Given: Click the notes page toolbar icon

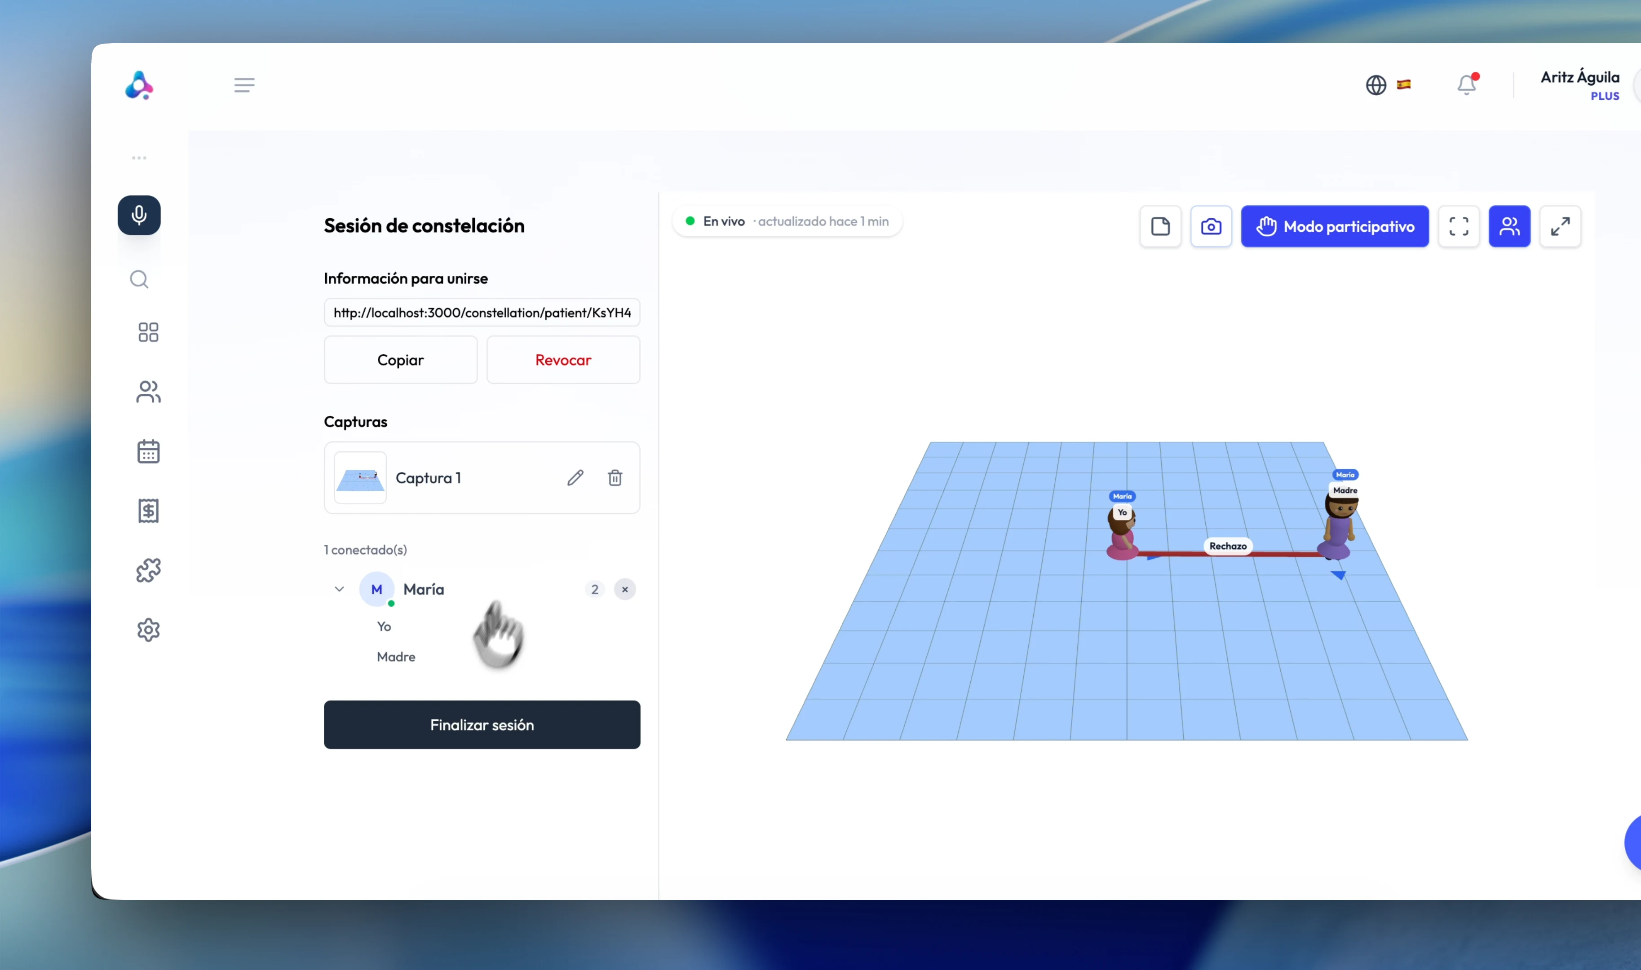Looking at the screenshot, I should click(x=1160, y=226).
